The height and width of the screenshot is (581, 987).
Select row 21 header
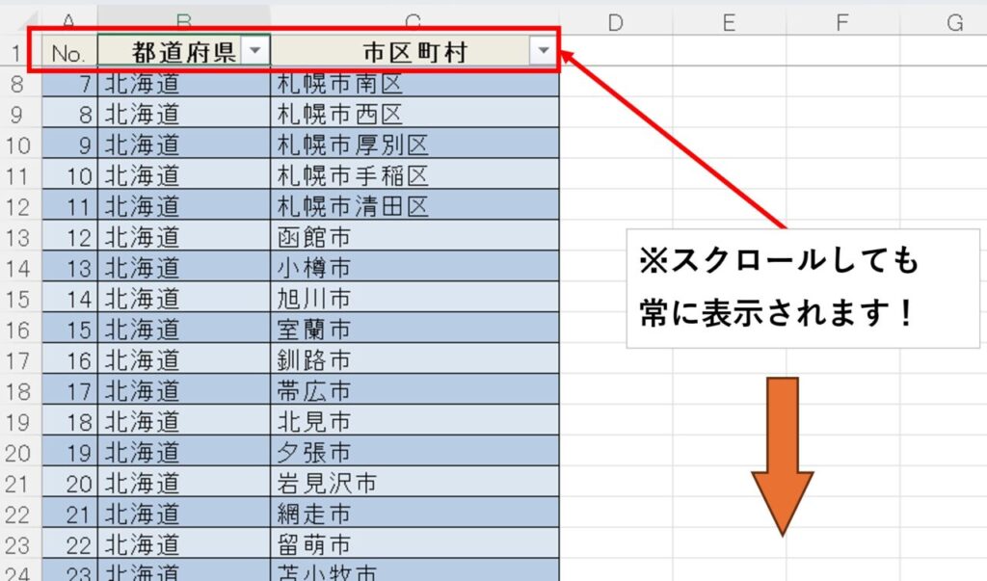pyautogui.click(x=19, y=484)
